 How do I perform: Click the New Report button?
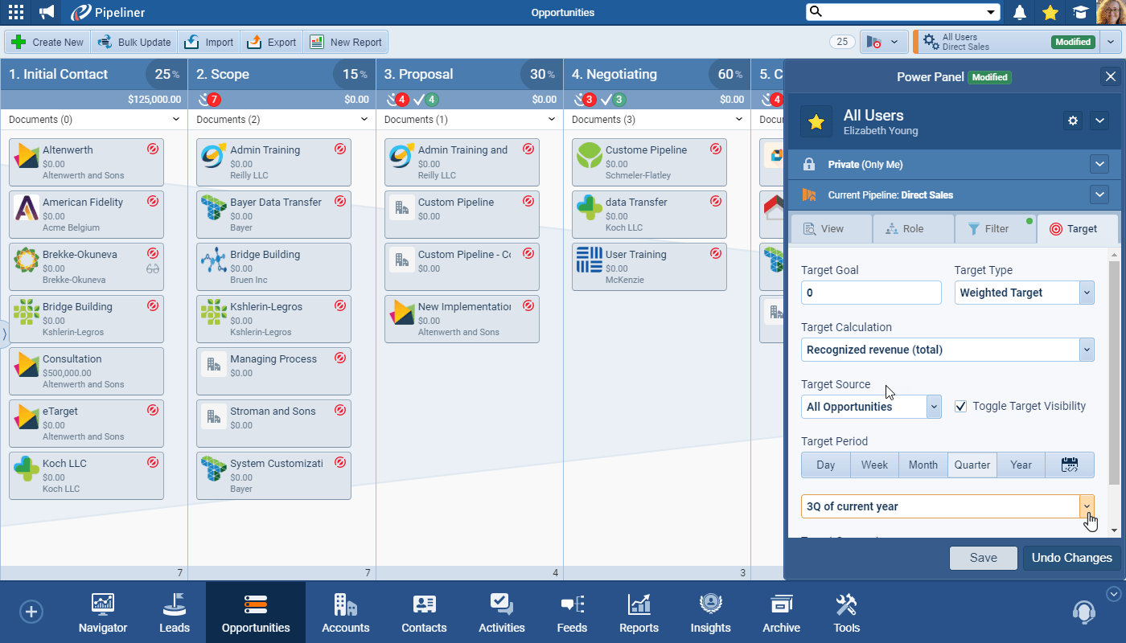(x=346, y=43)
